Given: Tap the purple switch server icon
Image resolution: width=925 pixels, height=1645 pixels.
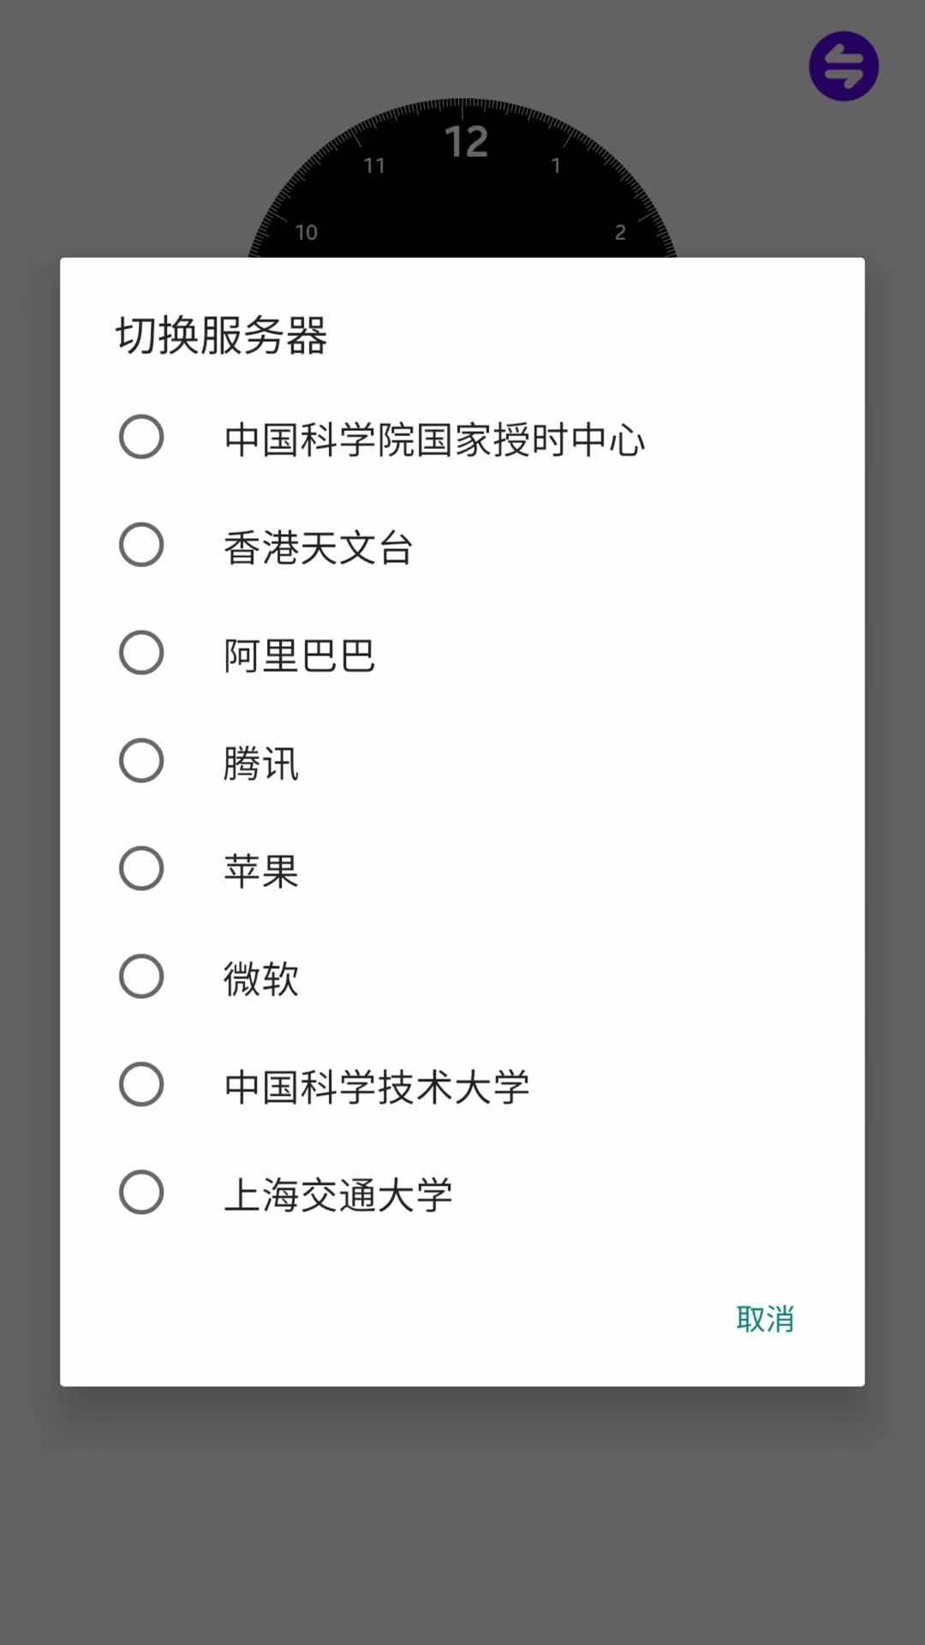Looking at the screenshot, I should 844,66.
